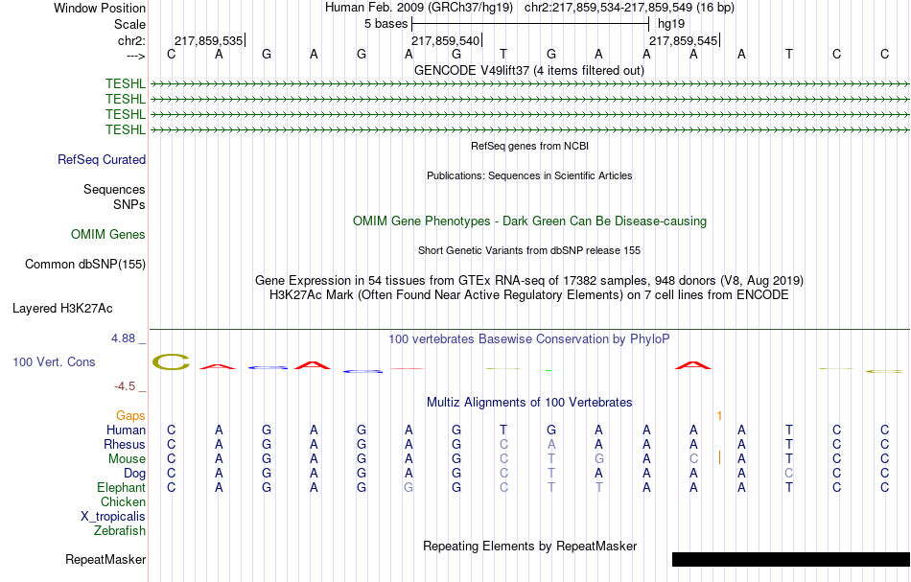Click the large olive C conservation logo

(171, 361)
